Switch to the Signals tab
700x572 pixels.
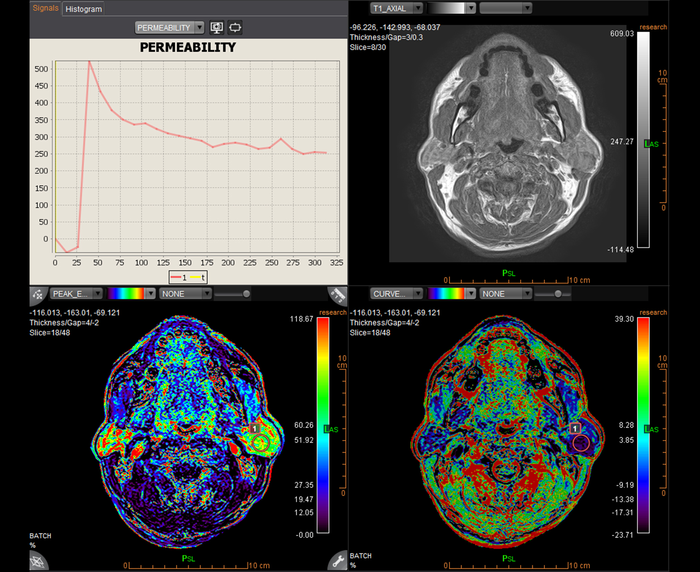point(46,8)
